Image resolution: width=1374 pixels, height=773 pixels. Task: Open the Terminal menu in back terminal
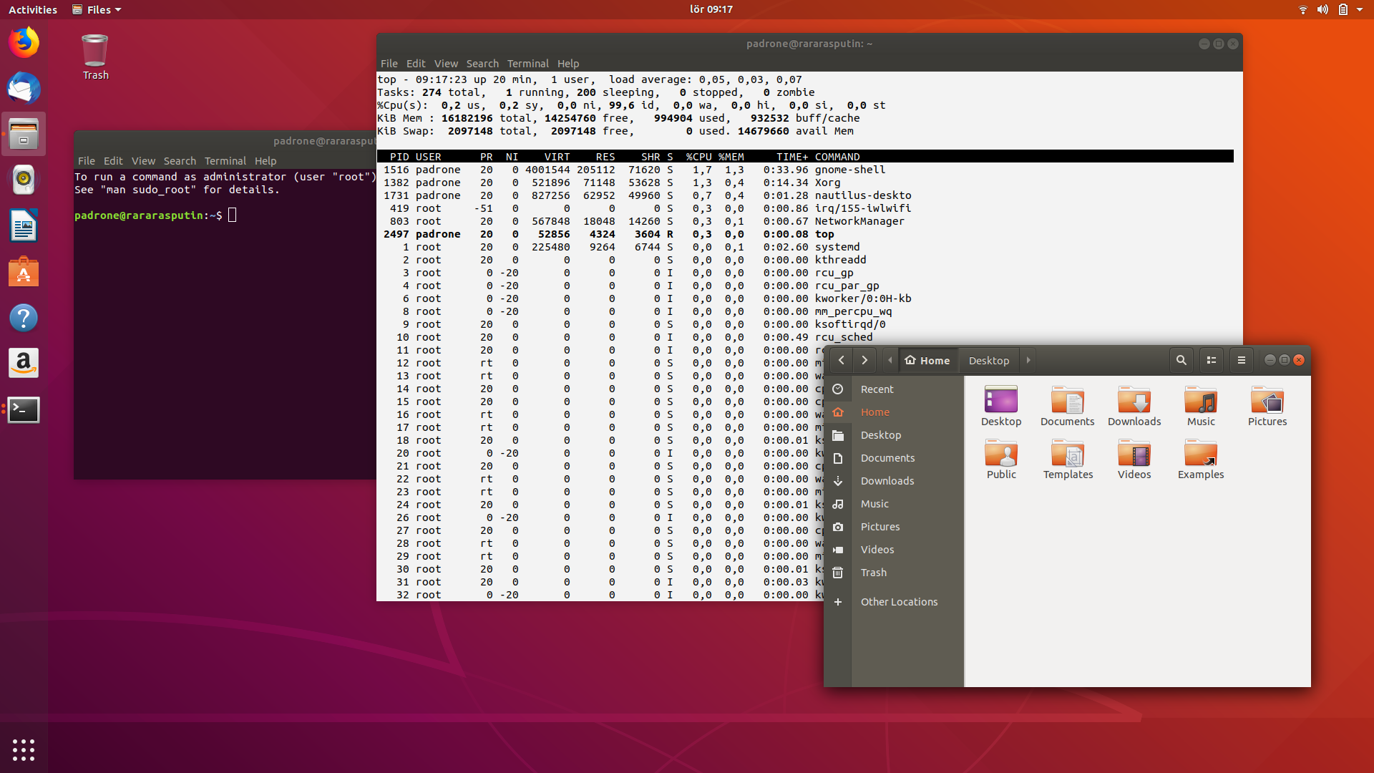(225, 161)
